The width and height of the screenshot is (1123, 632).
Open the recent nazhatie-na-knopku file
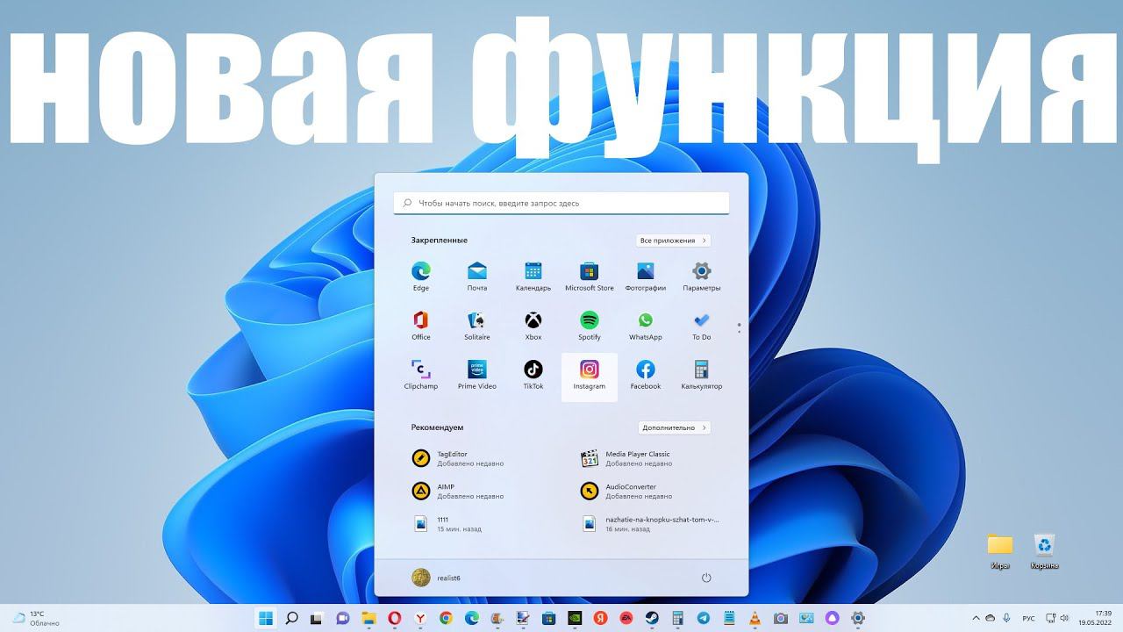pyautogui.click(x=653, y=524)
